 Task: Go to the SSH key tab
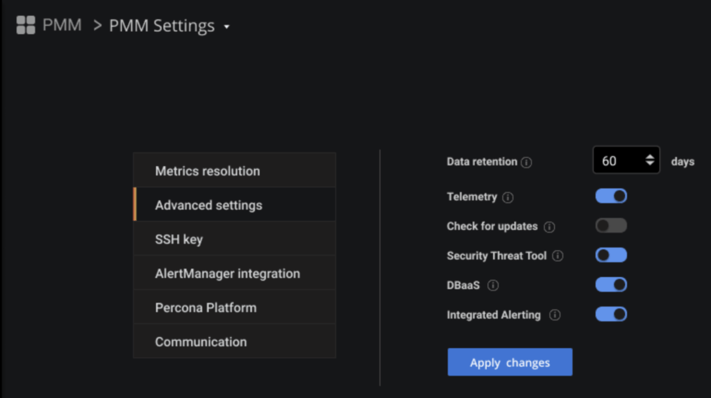coord(235,238)
